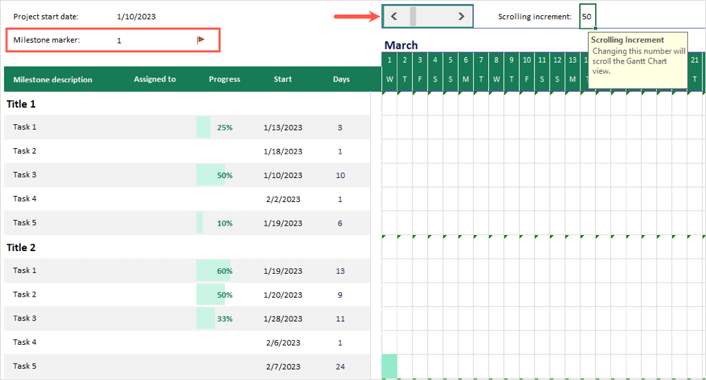The image size is (706, 380).
Task: Click the Assigned to column header
Action: click(154, 79)
